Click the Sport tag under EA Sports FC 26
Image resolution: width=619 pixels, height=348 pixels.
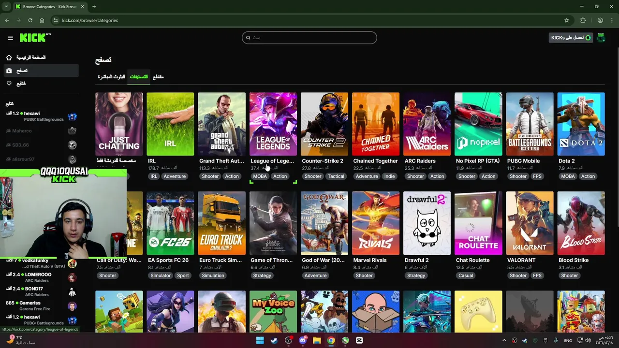pos(183,275)
